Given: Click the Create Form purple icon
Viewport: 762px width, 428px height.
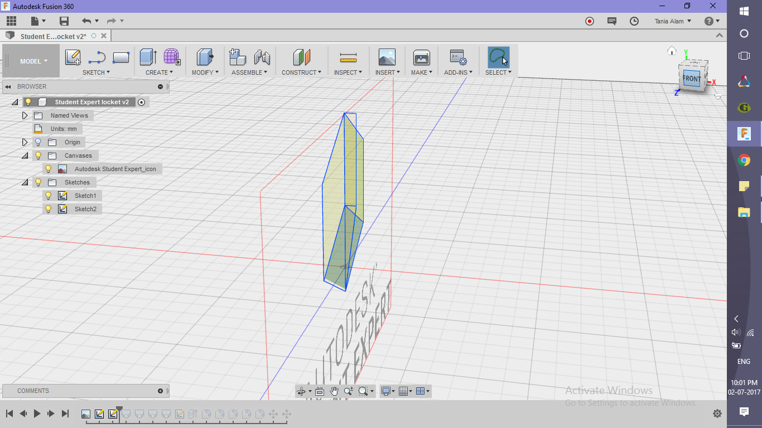Looking at the screenshot, I should click(172, 57).
